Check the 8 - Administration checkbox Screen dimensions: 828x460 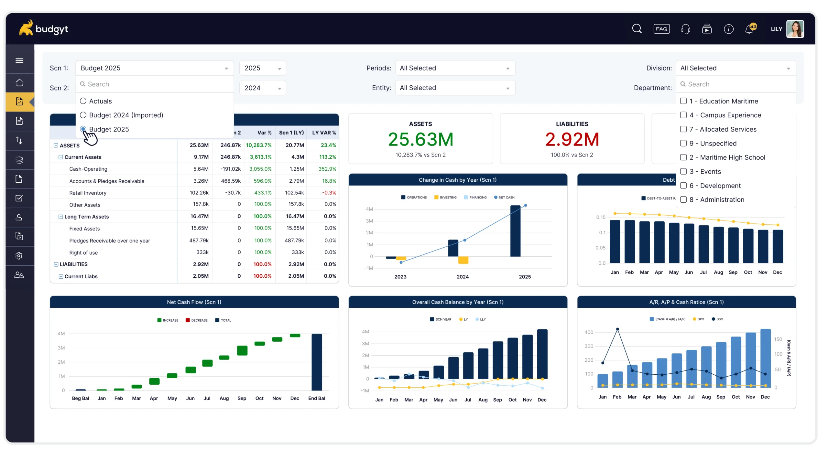click(x=683, y=199)
